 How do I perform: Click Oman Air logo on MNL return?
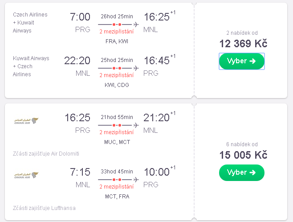[26, 175]
